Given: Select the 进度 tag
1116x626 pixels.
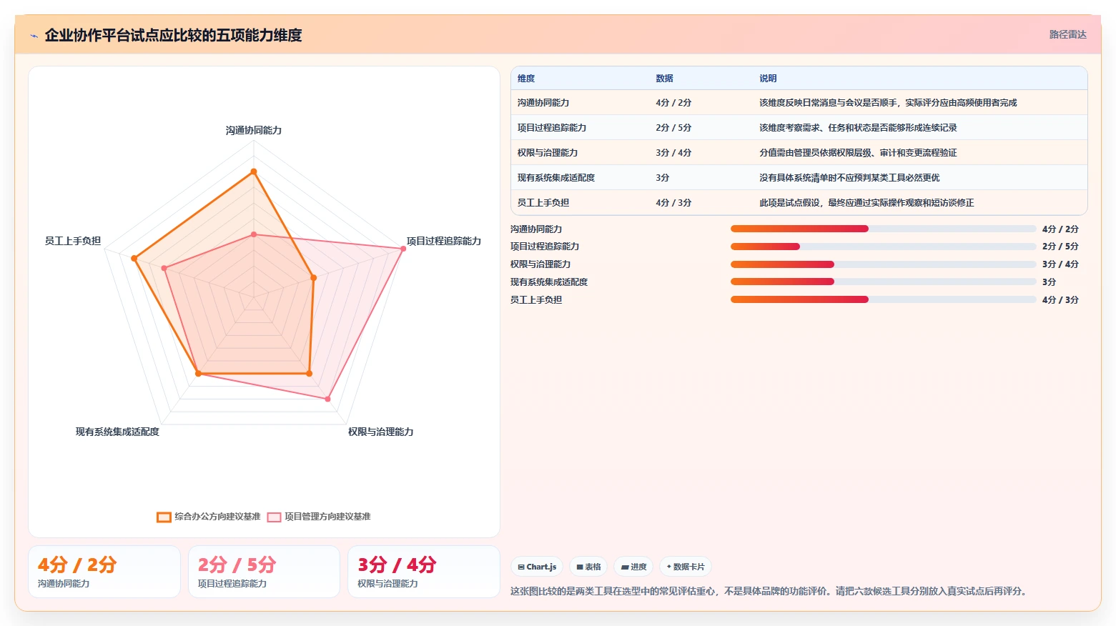Looking at the screenshot, I should coord(633,567).
